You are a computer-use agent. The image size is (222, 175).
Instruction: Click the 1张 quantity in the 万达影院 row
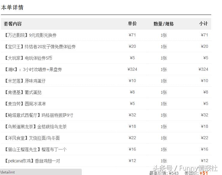pos(164,35)
